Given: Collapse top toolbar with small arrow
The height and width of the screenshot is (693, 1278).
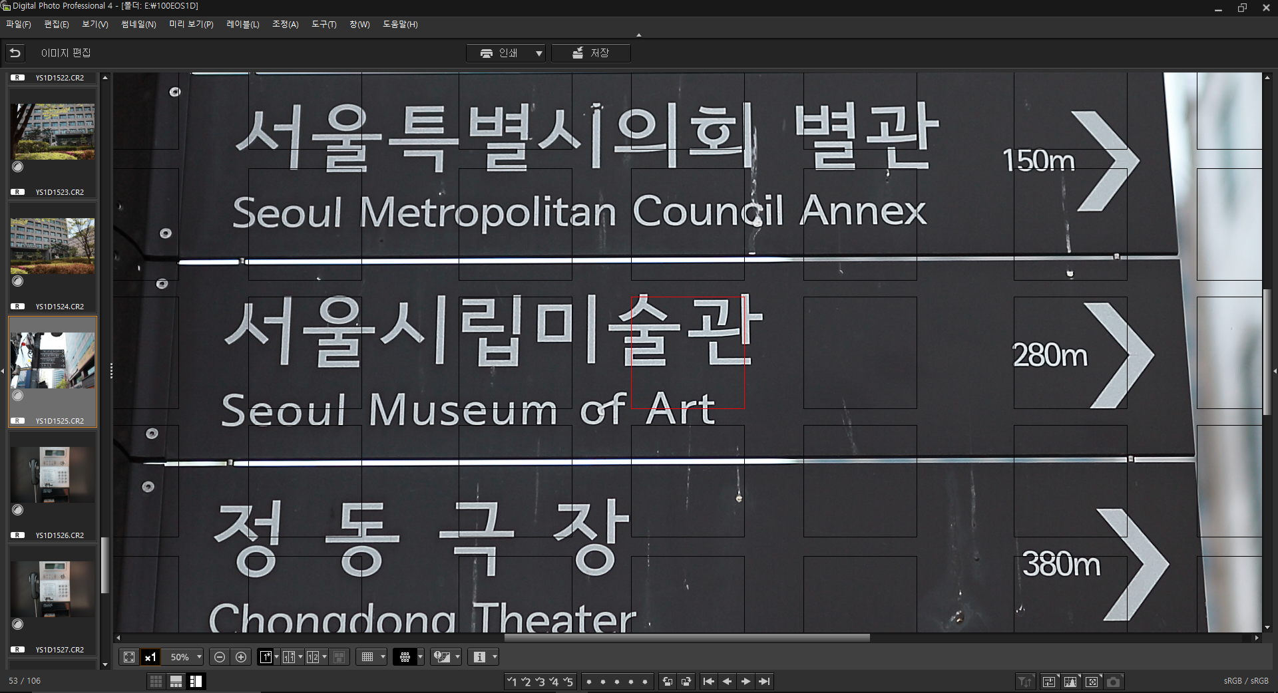Looking at the screenshot, I should point(639,35).
